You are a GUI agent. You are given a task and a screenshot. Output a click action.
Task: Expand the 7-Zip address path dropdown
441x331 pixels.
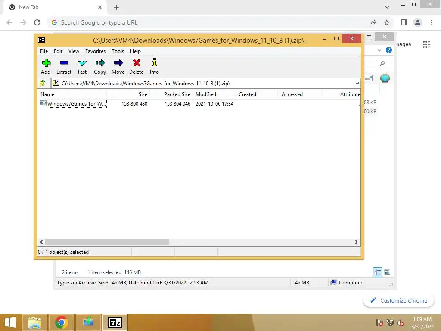pos(357,83)
